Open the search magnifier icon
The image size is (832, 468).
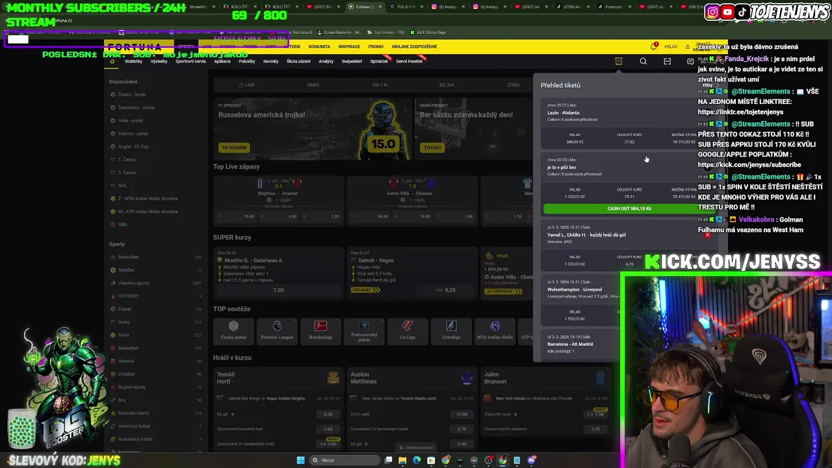pos(643,61)
